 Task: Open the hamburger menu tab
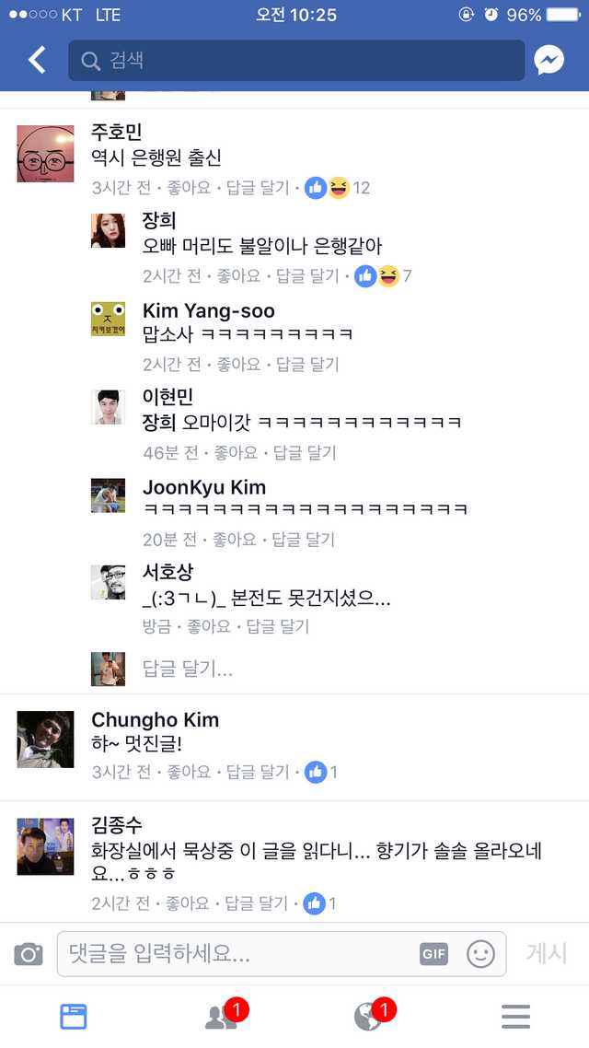pos(515,1016)
